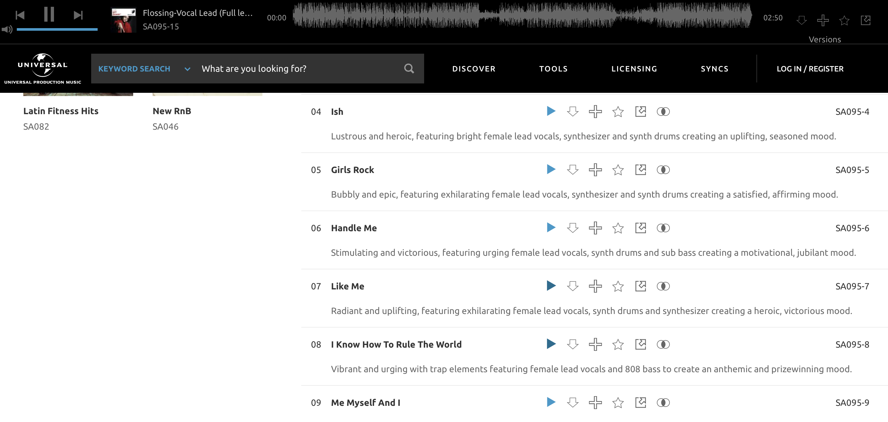The height and width of the screenshot is (422, 888).
Task: Pause the currently playing track
Action: 49,15
